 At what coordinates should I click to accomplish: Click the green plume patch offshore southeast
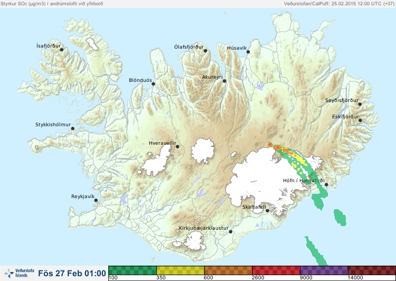pos(340,217)
